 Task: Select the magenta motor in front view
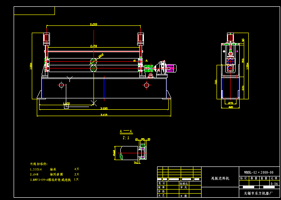coord(171,68)
